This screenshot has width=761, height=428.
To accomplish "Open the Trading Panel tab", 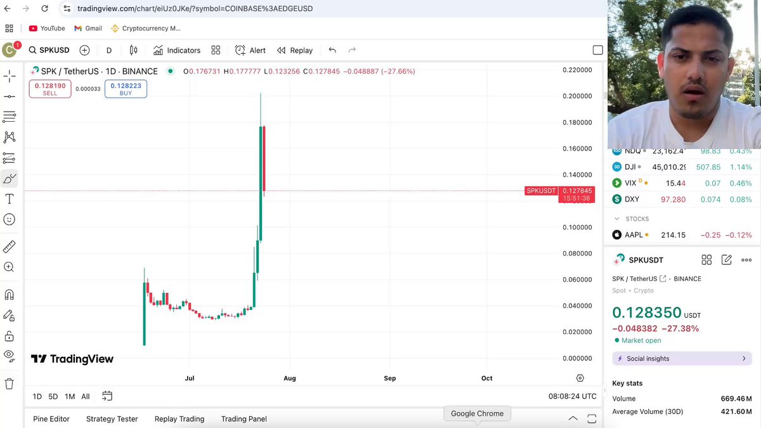I will click(x=244, y=418).
